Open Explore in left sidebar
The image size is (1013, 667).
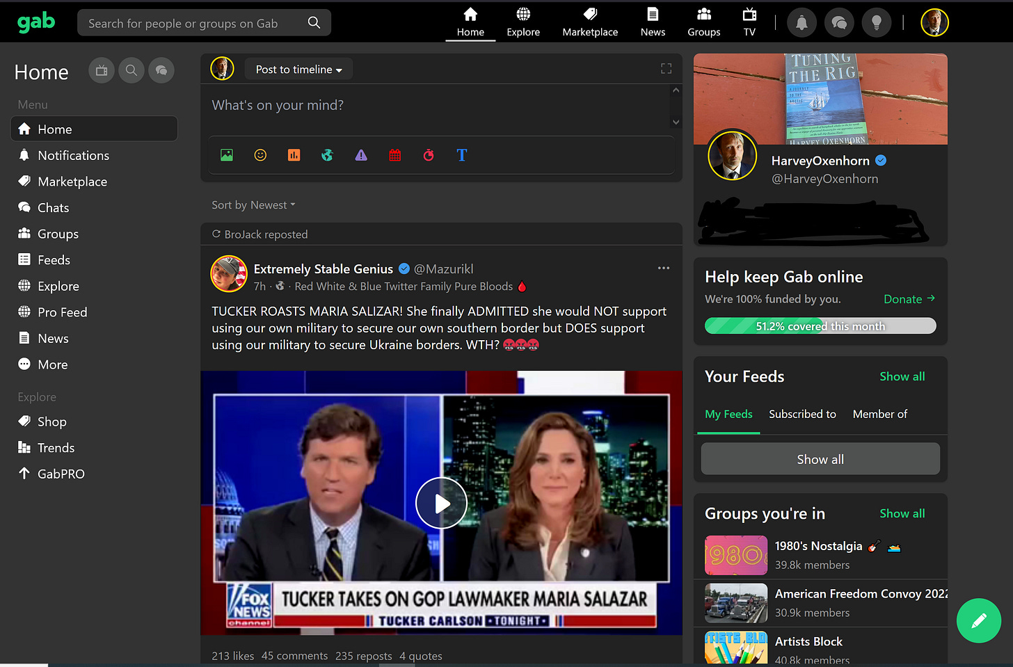click(94, 286)
